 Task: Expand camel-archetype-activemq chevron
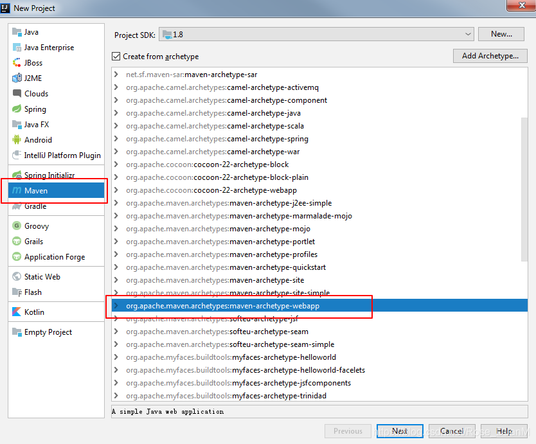(x=116, y=87)
